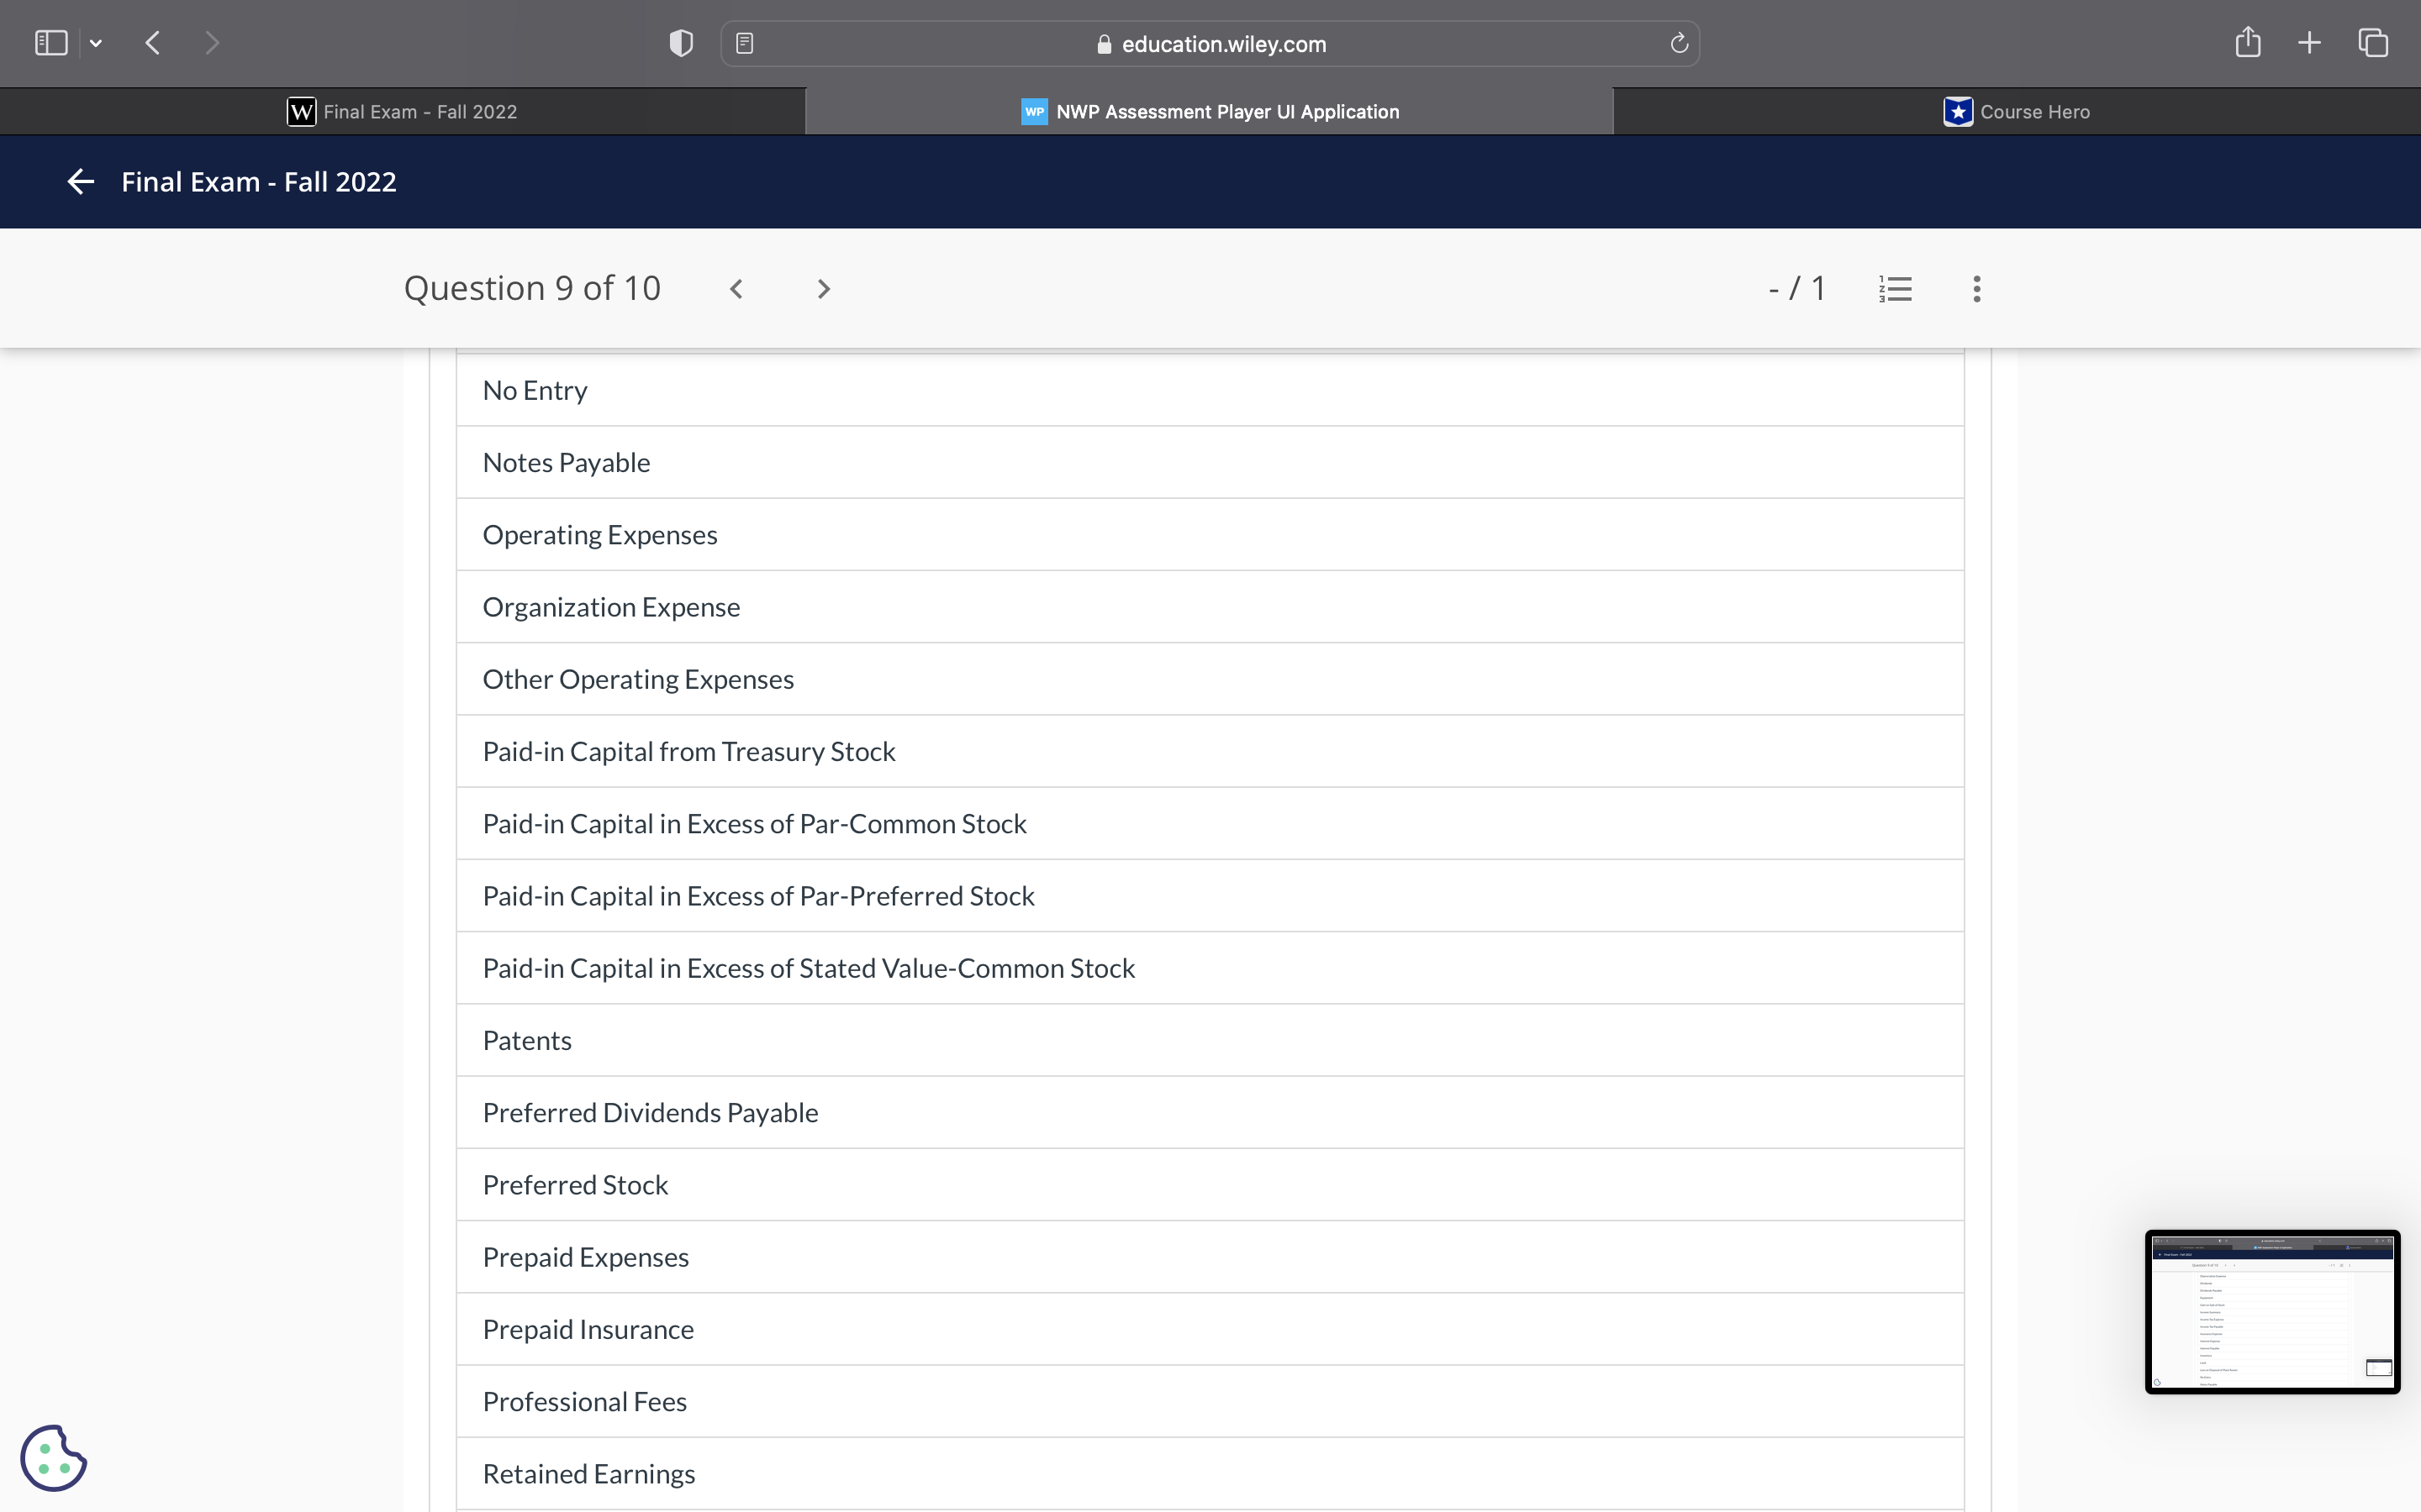Image resolution: width=2421 pixels, height=1512 pixels.
Task: Open a new tab with plus icon
Action: coord(2309,43)
